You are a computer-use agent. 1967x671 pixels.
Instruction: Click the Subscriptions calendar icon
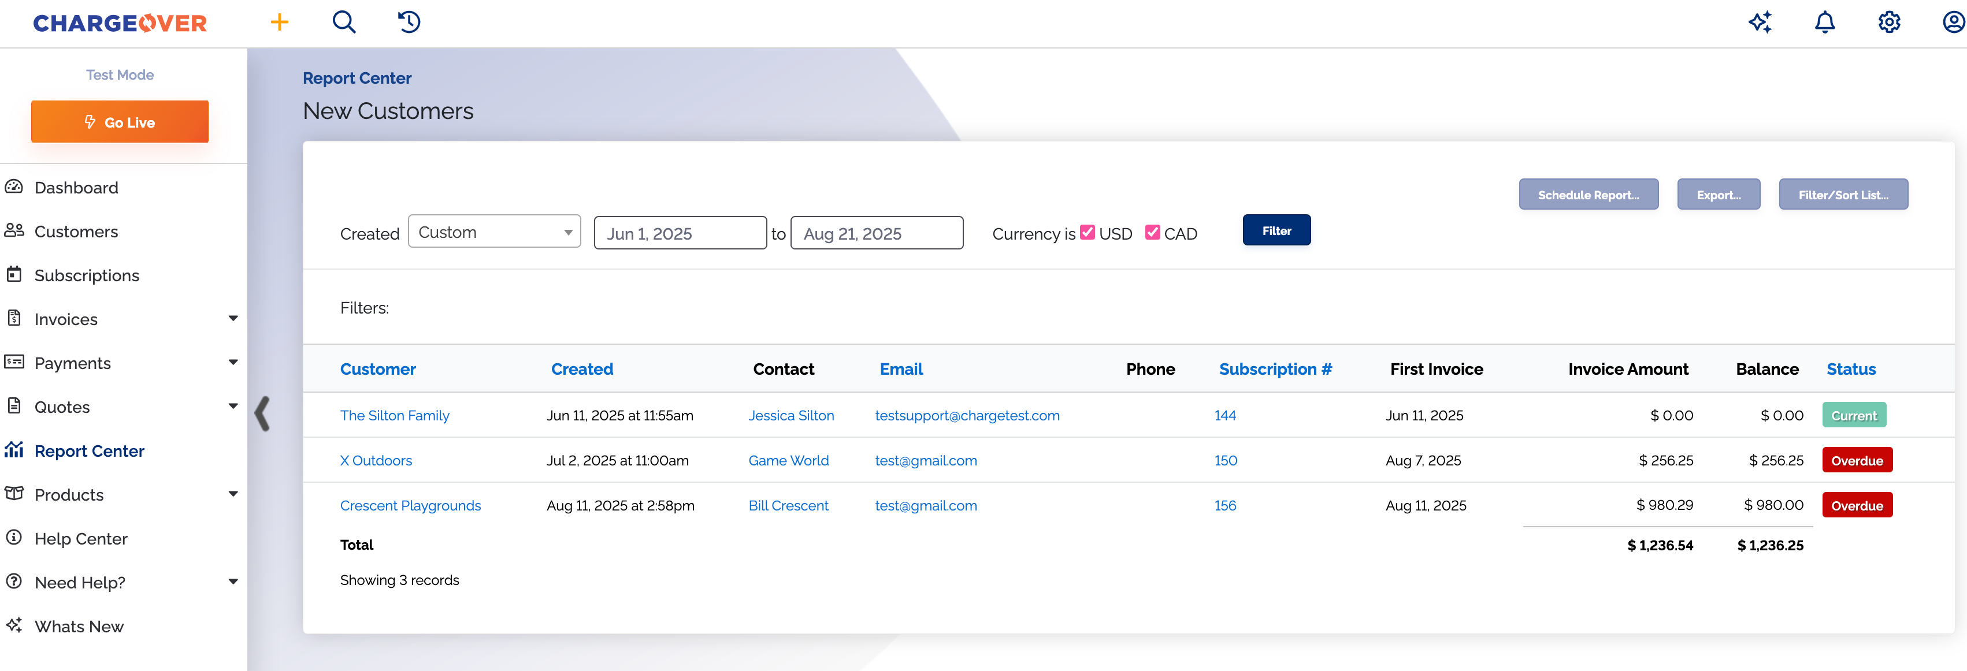14,274
